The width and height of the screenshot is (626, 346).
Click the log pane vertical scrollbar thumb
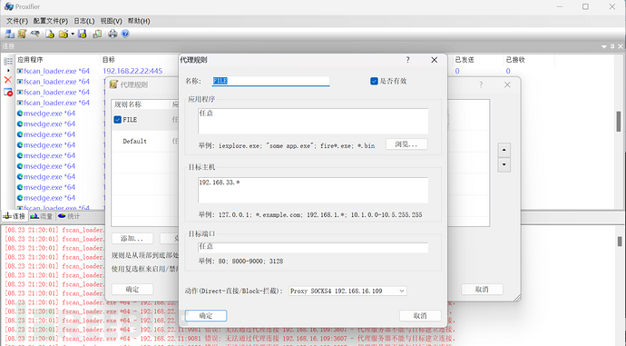coord(620,242)
